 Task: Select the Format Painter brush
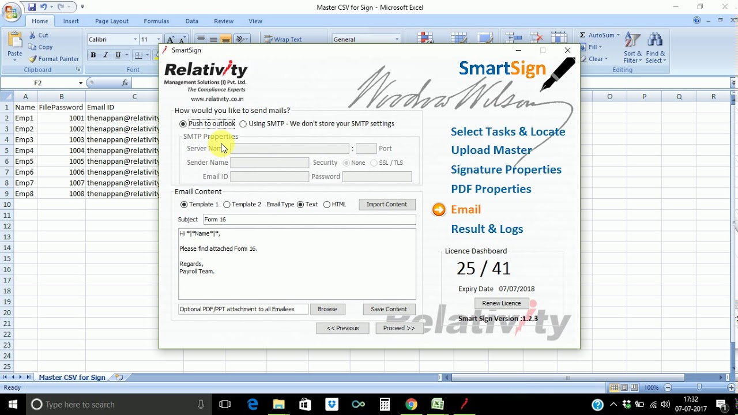click(33, 59)
